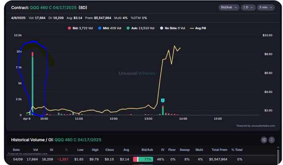This screenshot has width=283, height=165.
Task: Click the OI: 16,209 stat in header
Action: (x=56, y=18)
